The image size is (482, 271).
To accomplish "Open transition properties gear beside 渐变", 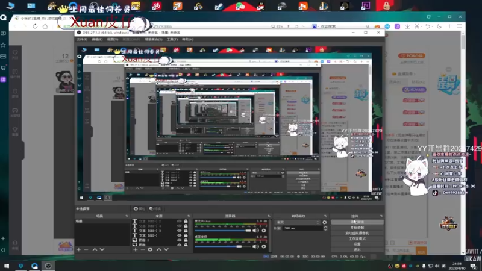I will point(325,222).
